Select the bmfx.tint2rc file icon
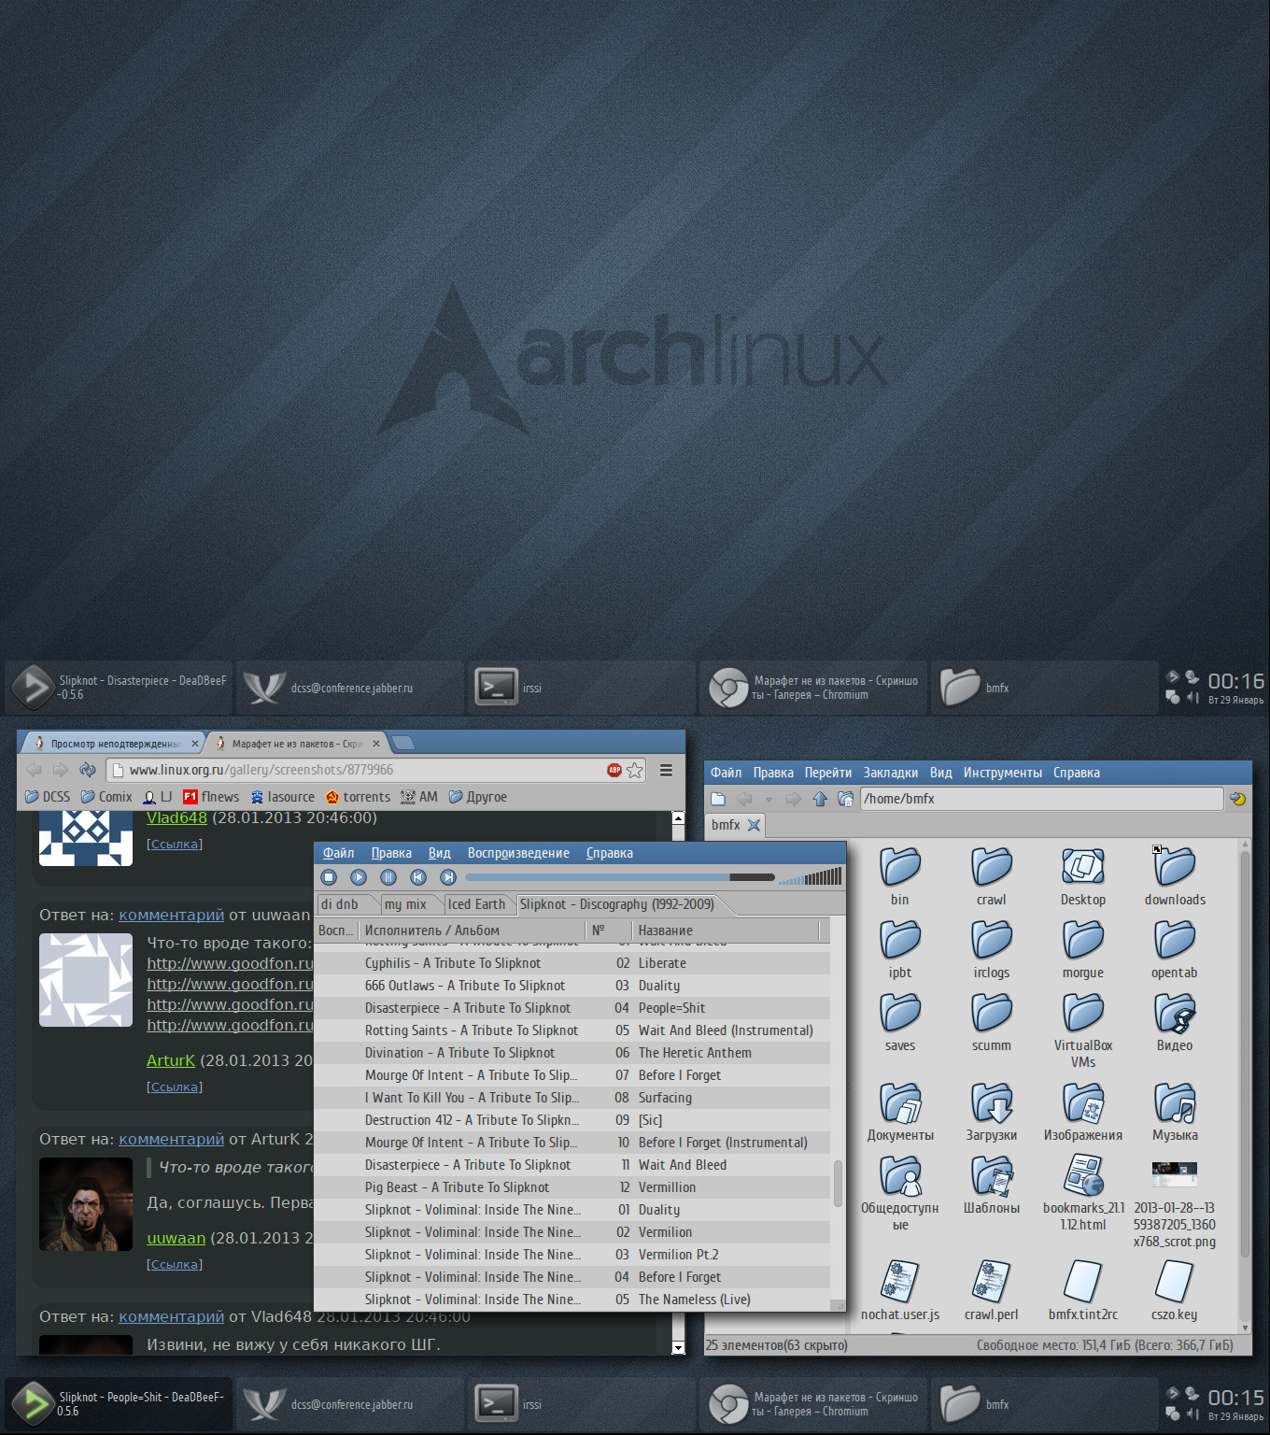This screenshot has width=1270, height=1435. tap(1083, 1281)
